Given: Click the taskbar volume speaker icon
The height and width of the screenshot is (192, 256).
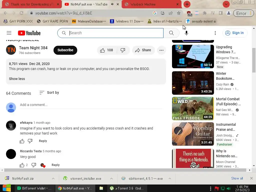Looking at the screenshot, I should [x=228, y=188].
